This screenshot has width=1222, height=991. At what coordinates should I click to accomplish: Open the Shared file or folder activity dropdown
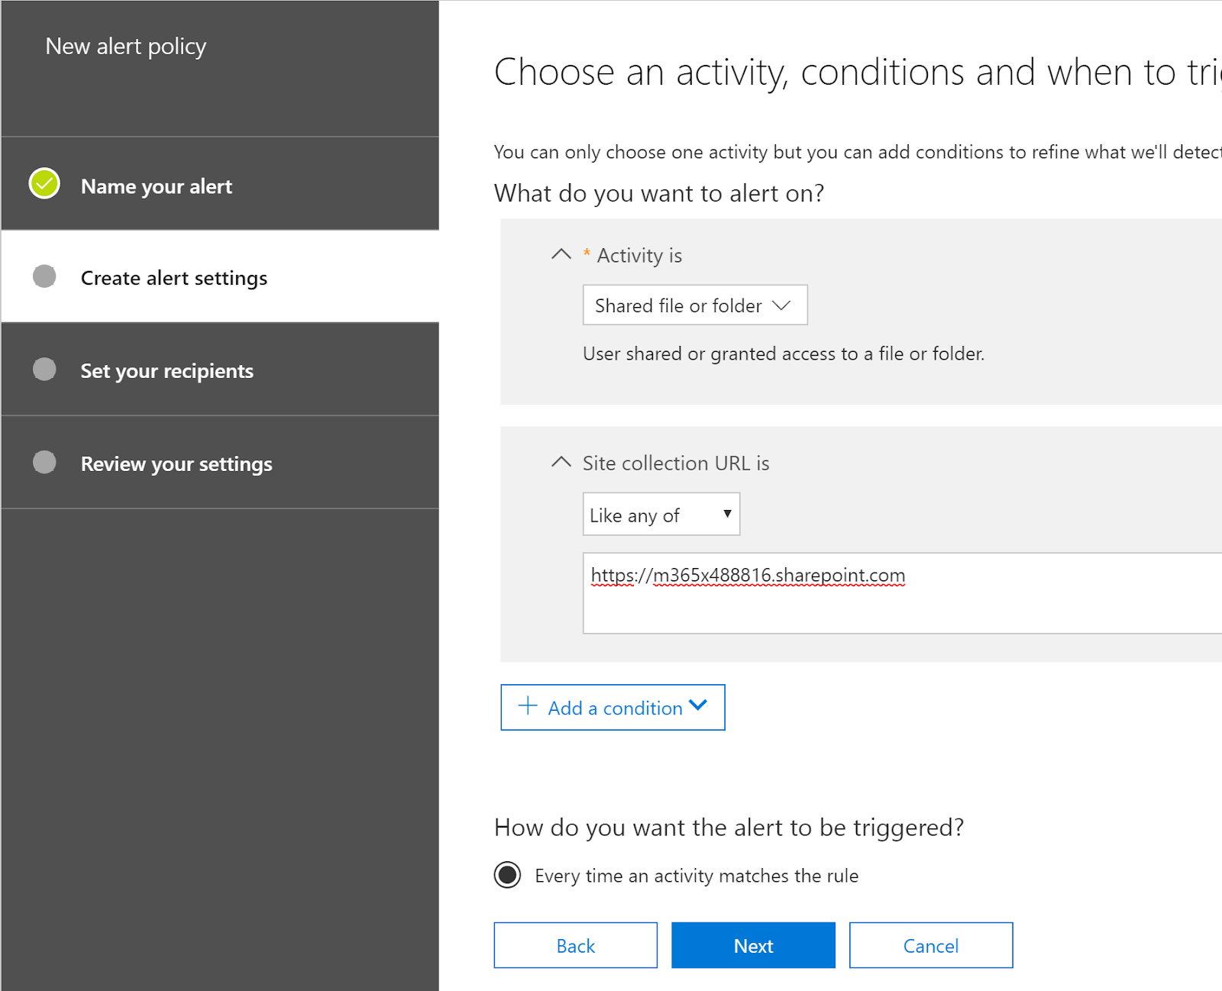pos(694,305)
